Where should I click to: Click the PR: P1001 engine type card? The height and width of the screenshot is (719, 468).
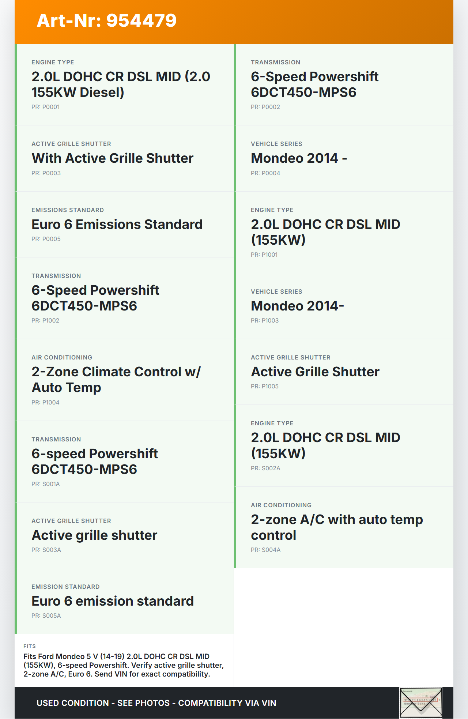point(344,232)
